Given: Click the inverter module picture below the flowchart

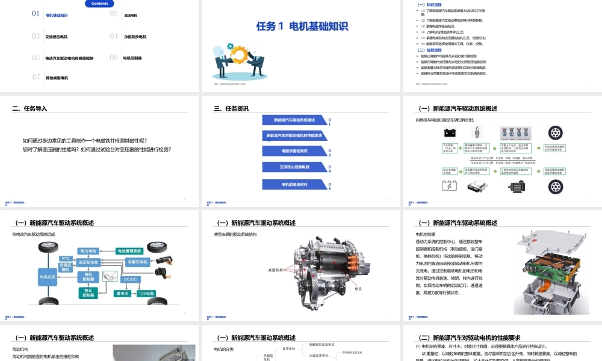Looking at the screenshot, I should click(x=477, y=187).
